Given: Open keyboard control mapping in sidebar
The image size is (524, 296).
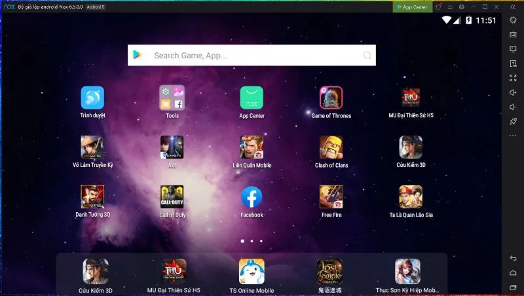Looking at the screenshot, I should tap(513, 35).
